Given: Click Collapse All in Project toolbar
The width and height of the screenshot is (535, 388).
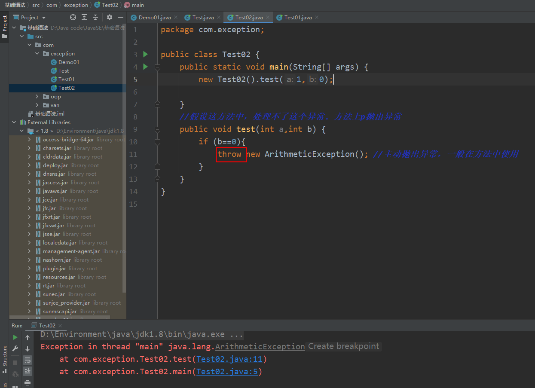Looking at the screenshot, I should point(95,17).
